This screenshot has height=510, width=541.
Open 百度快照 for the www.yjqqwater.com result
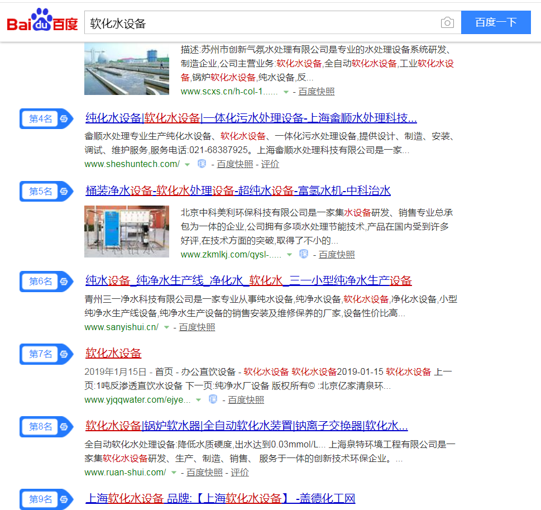pyautogui.click(x=246, y=400)
